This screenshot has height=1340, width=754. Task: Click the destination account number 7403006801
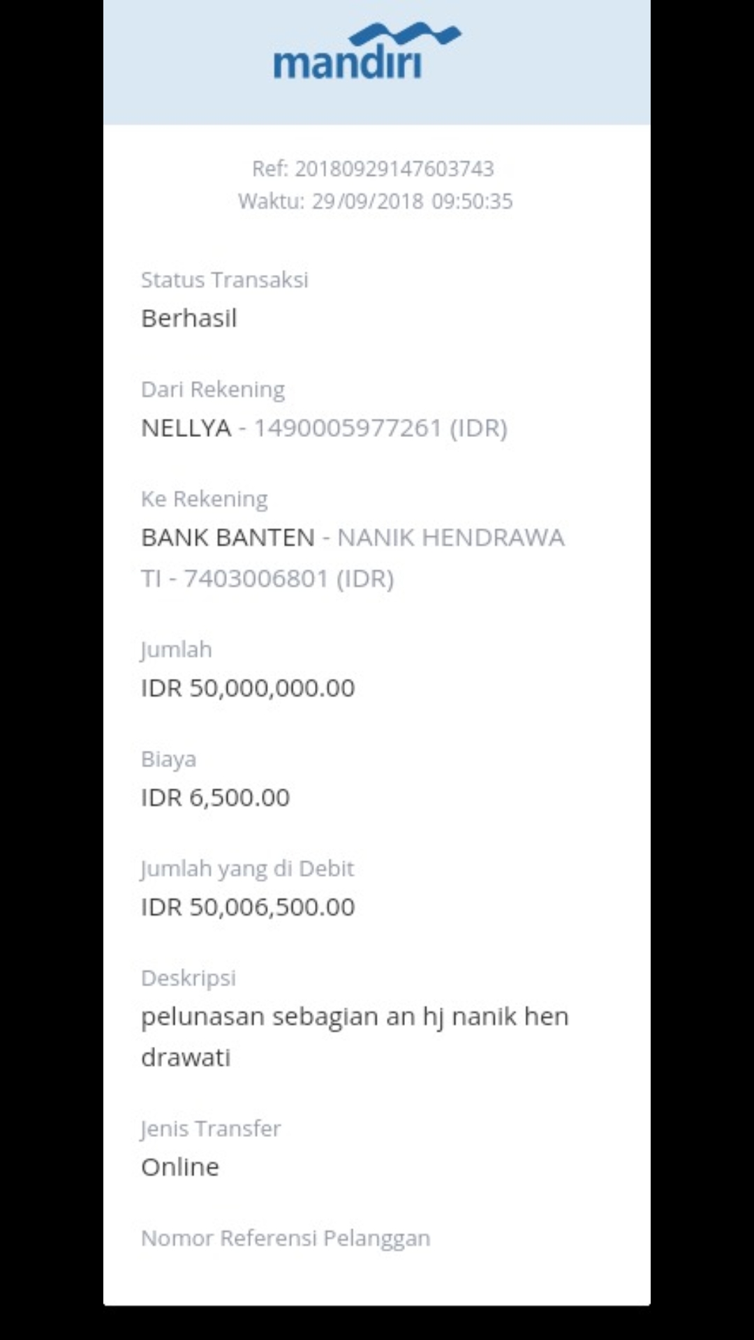tap(256, 579)
